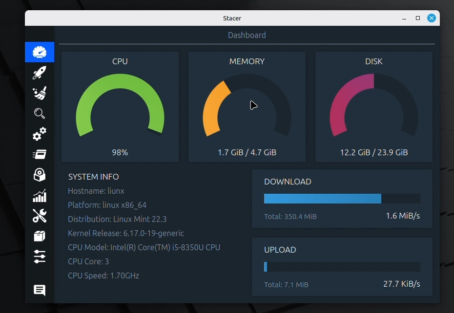
Task: Minimize the Stacer window
Action: [404, 18]
